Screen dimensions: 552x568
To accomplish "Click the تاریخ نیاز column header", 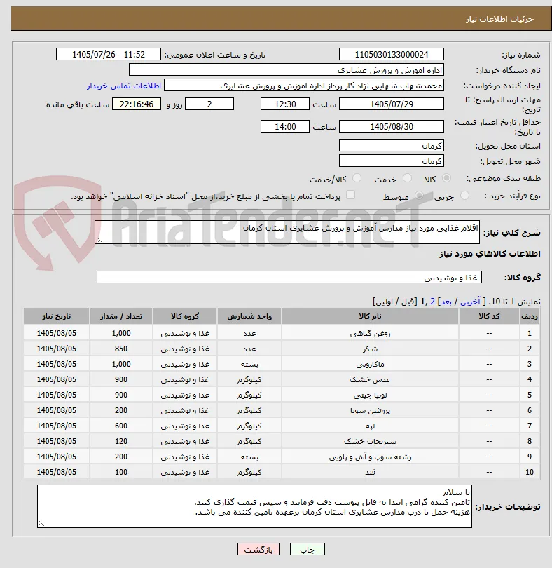I will (57, 316).
